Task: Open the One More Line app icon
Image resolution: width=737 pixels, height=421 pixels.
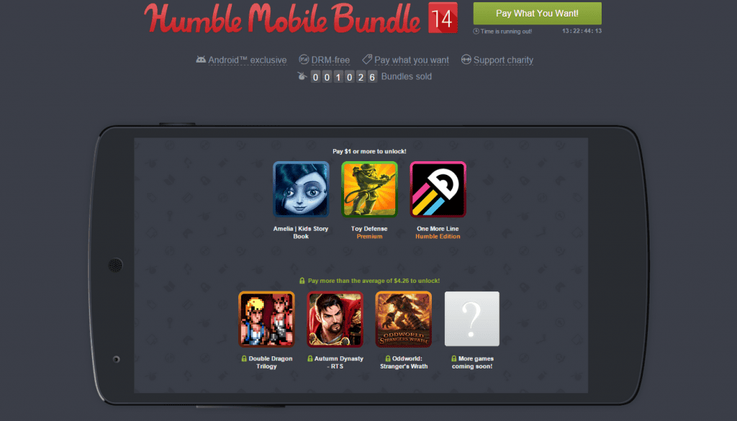Action: click(x=438, y=189)
